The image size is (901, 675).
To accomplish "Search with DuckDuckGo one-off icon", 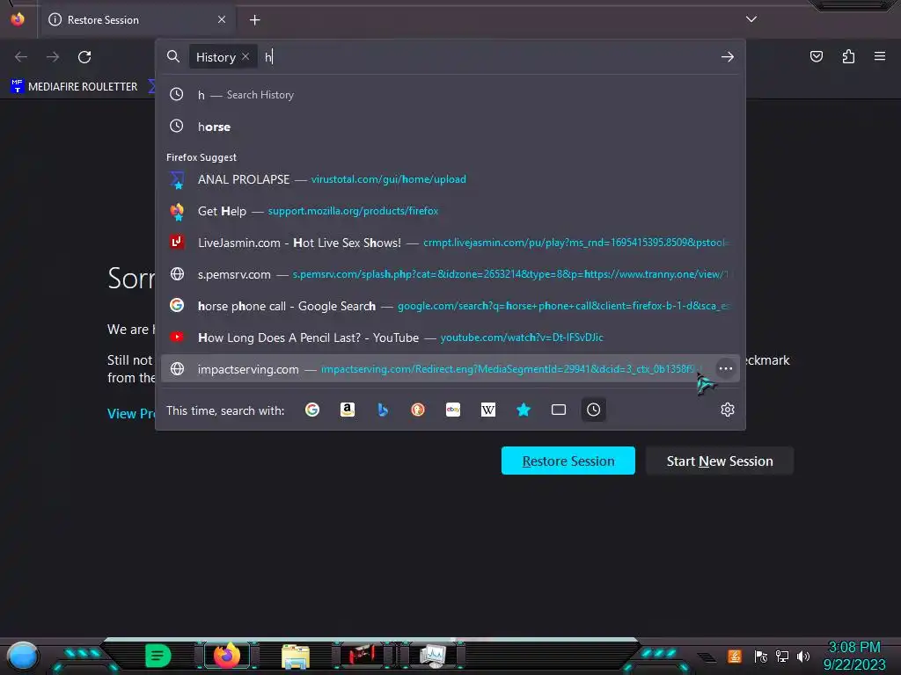I will 418,410.
